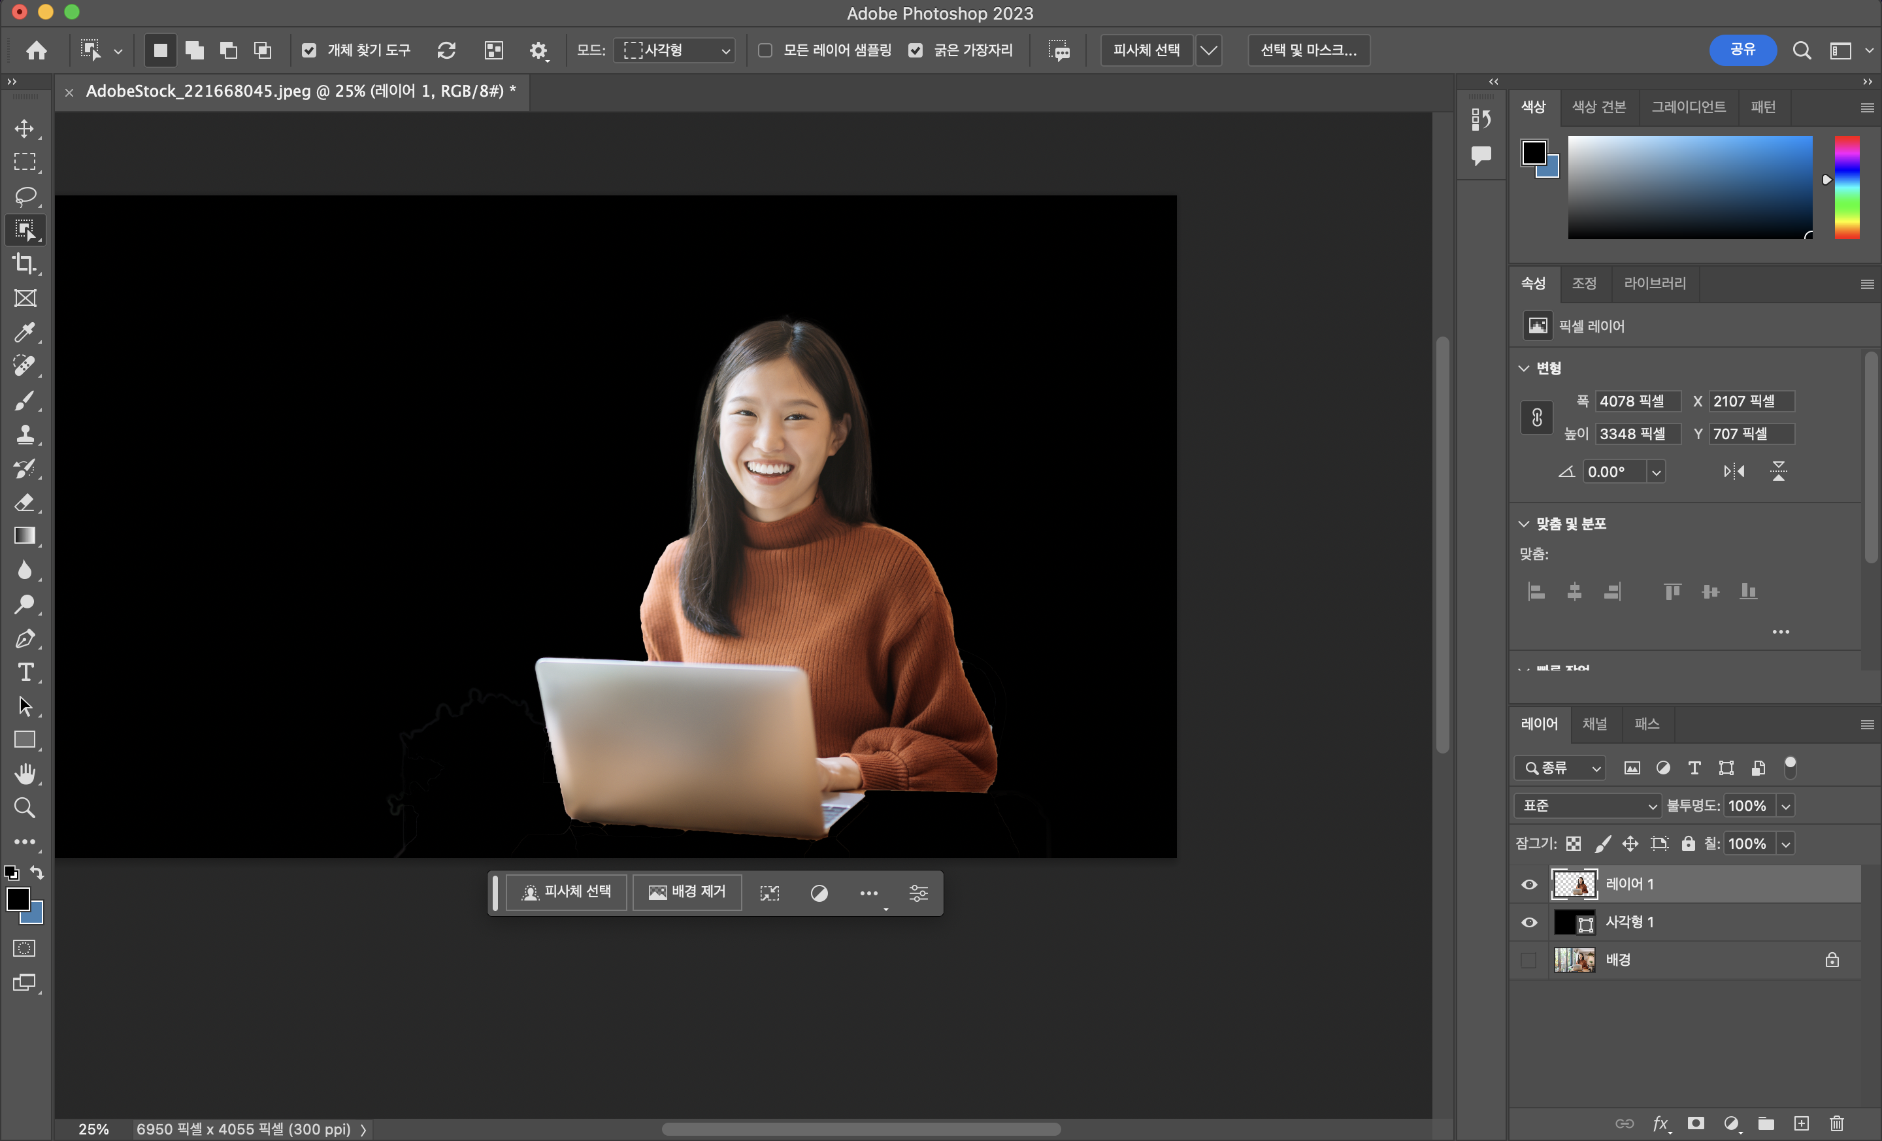The height and width of the screenshot is (1141, 1882).
Task: Enable 모든 레이어 샘플링 checkbox
Action: [765, 50]
